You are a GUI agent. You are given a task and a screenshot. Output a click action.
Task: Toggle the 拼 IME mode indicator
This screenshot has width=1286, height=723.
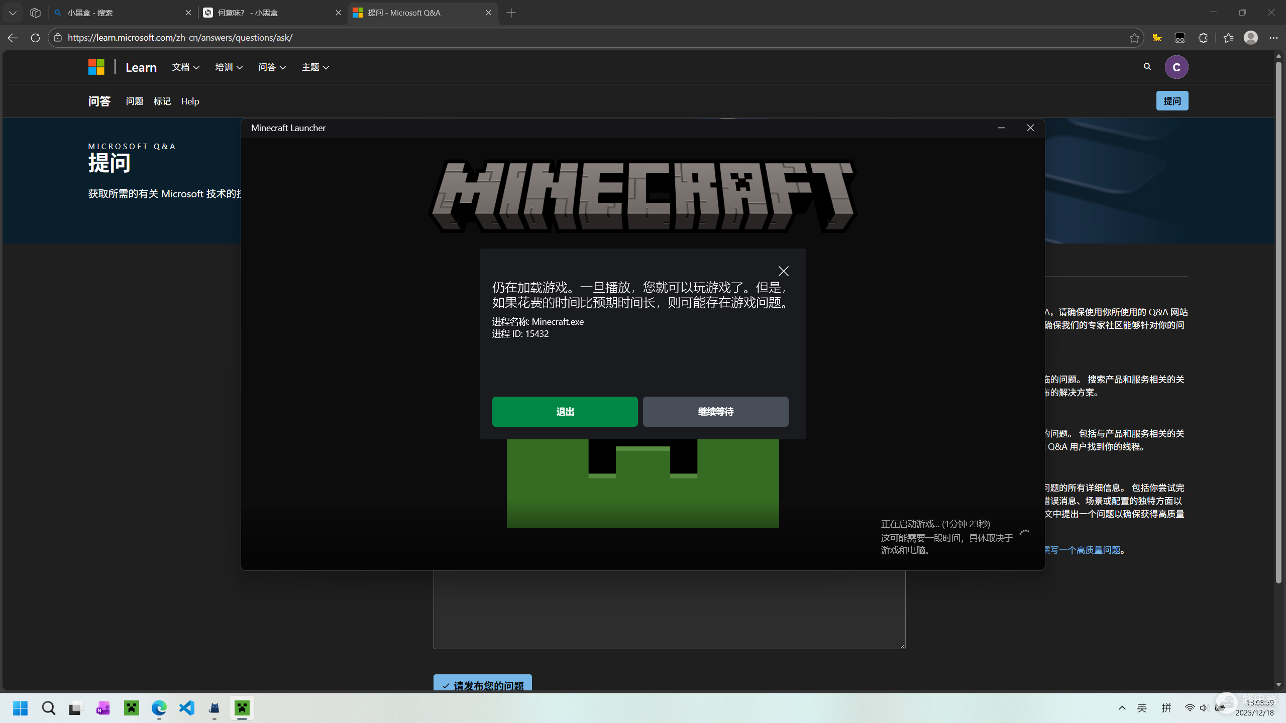(x=1166, y=708)
